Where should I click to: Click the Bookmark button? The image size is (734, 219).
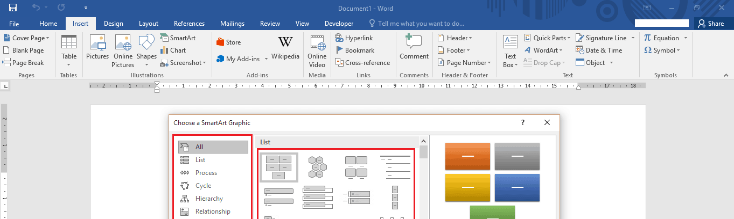355,50
